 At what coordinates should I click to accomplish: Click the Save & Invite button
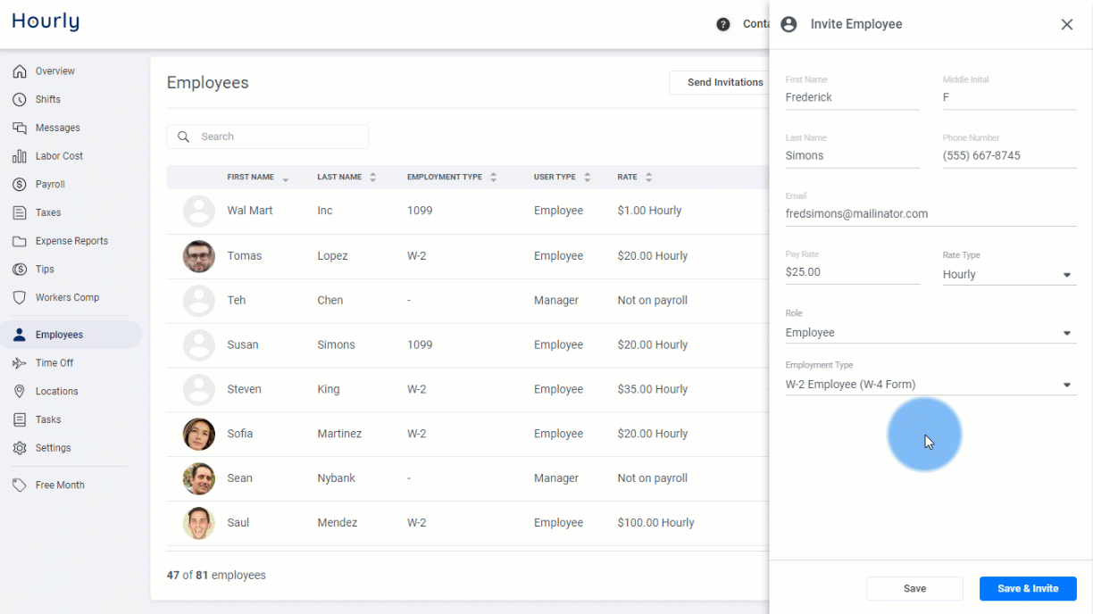coord(1028,589)
